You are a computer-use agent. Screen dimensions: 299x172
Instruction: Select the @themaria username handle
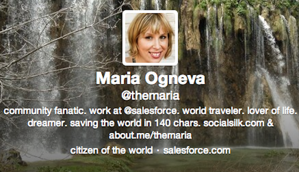[150, 96]
